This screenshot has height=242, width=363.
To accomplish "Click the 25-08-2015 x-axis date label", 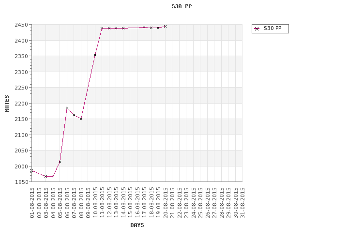I will (x=200, y=203).
